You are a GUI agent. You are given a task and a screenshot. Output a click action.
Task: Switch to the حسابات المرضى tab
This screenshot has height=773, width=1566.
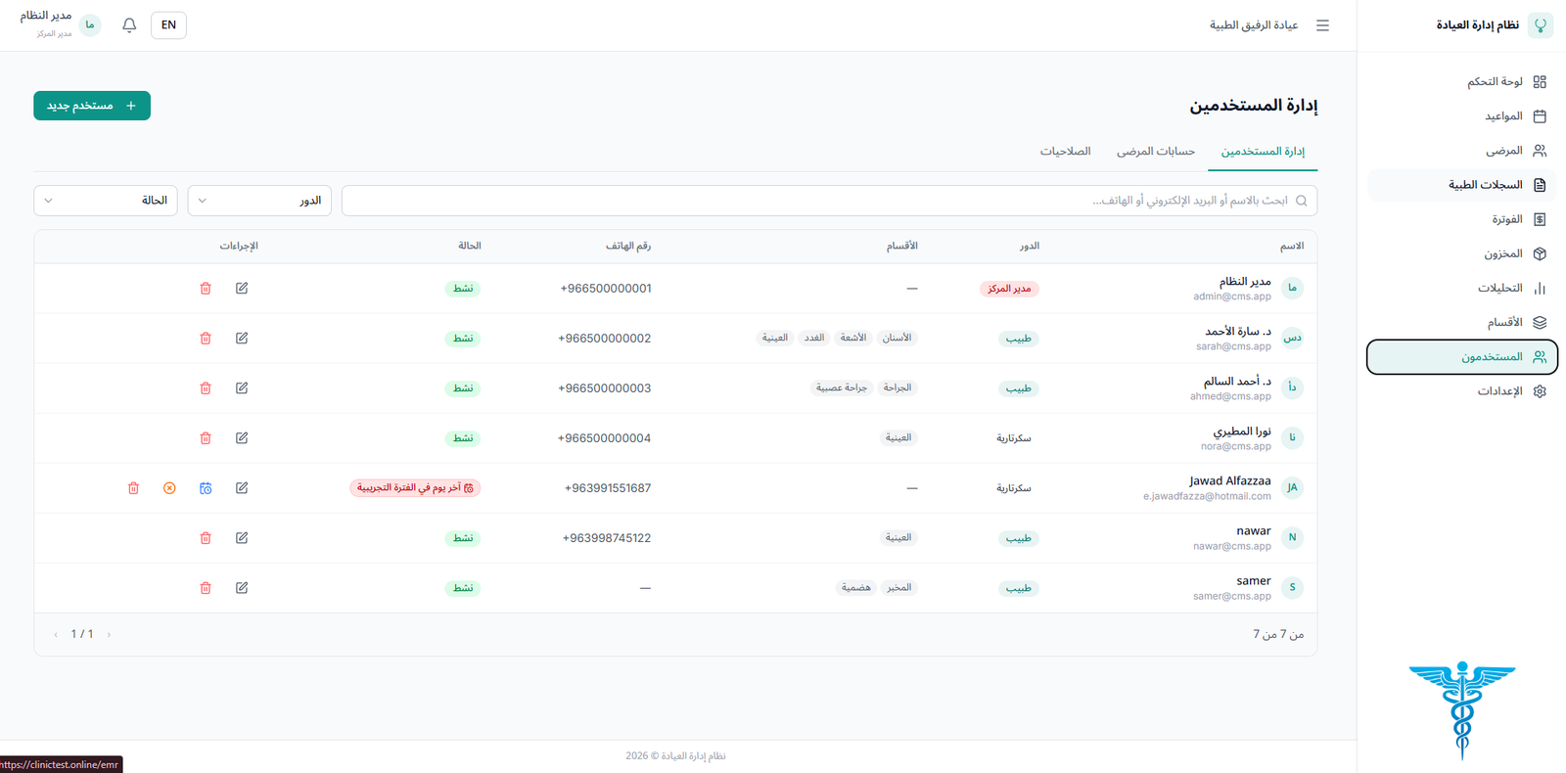tap(1155, 152)
